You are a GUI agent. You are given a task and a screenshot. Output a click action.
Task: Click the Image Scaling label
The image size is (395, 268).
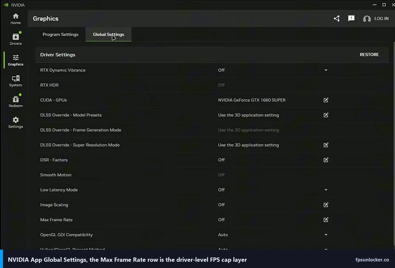[x=54, y=205]
